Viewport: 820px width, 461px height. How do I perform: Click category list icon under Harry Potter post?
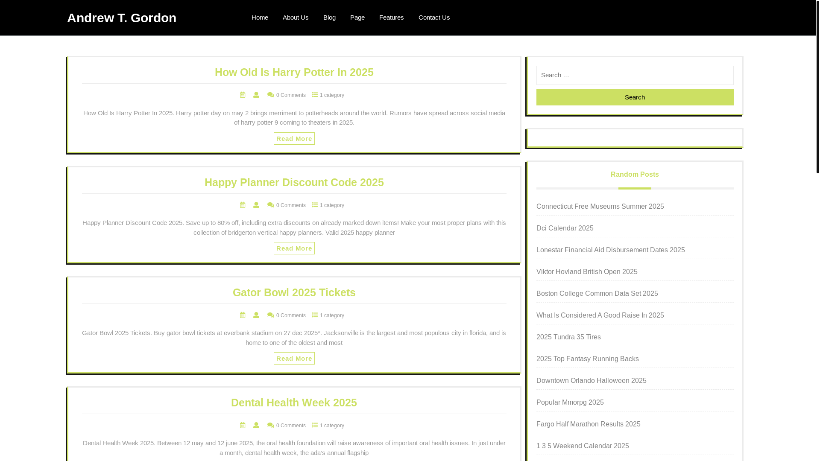pos(315,95)
